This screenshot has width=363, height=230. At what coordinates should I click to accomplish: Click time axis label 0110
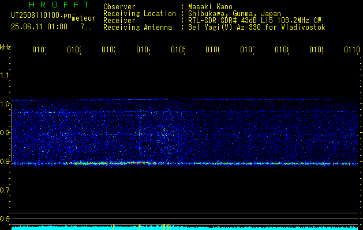coord(352,49)
